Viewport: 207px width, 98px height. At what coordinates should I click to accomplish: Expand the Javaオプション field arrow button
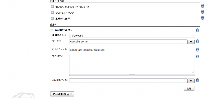coord(191,81)
